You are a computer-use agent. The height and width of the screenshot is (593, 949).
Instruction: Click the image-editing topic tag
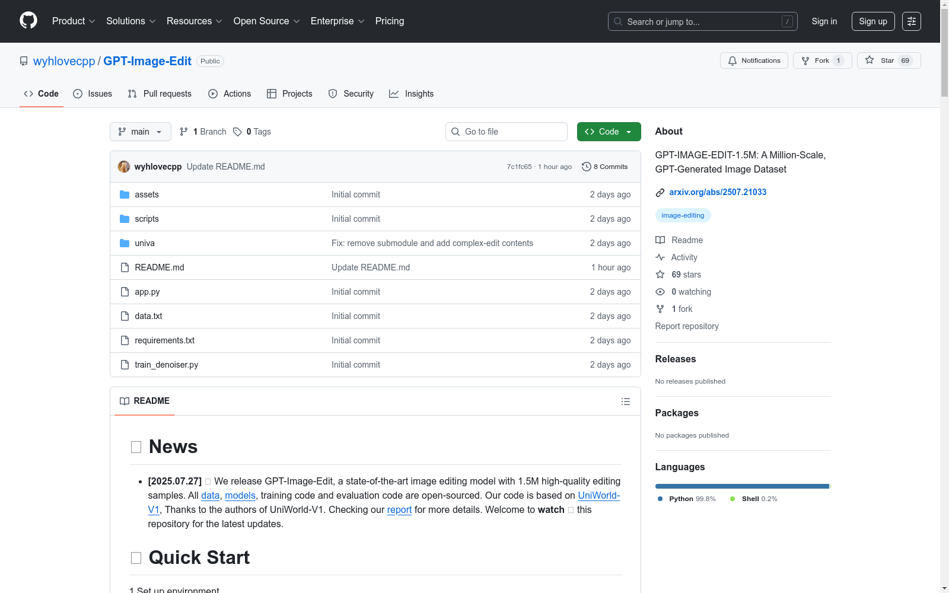point(683,215)
